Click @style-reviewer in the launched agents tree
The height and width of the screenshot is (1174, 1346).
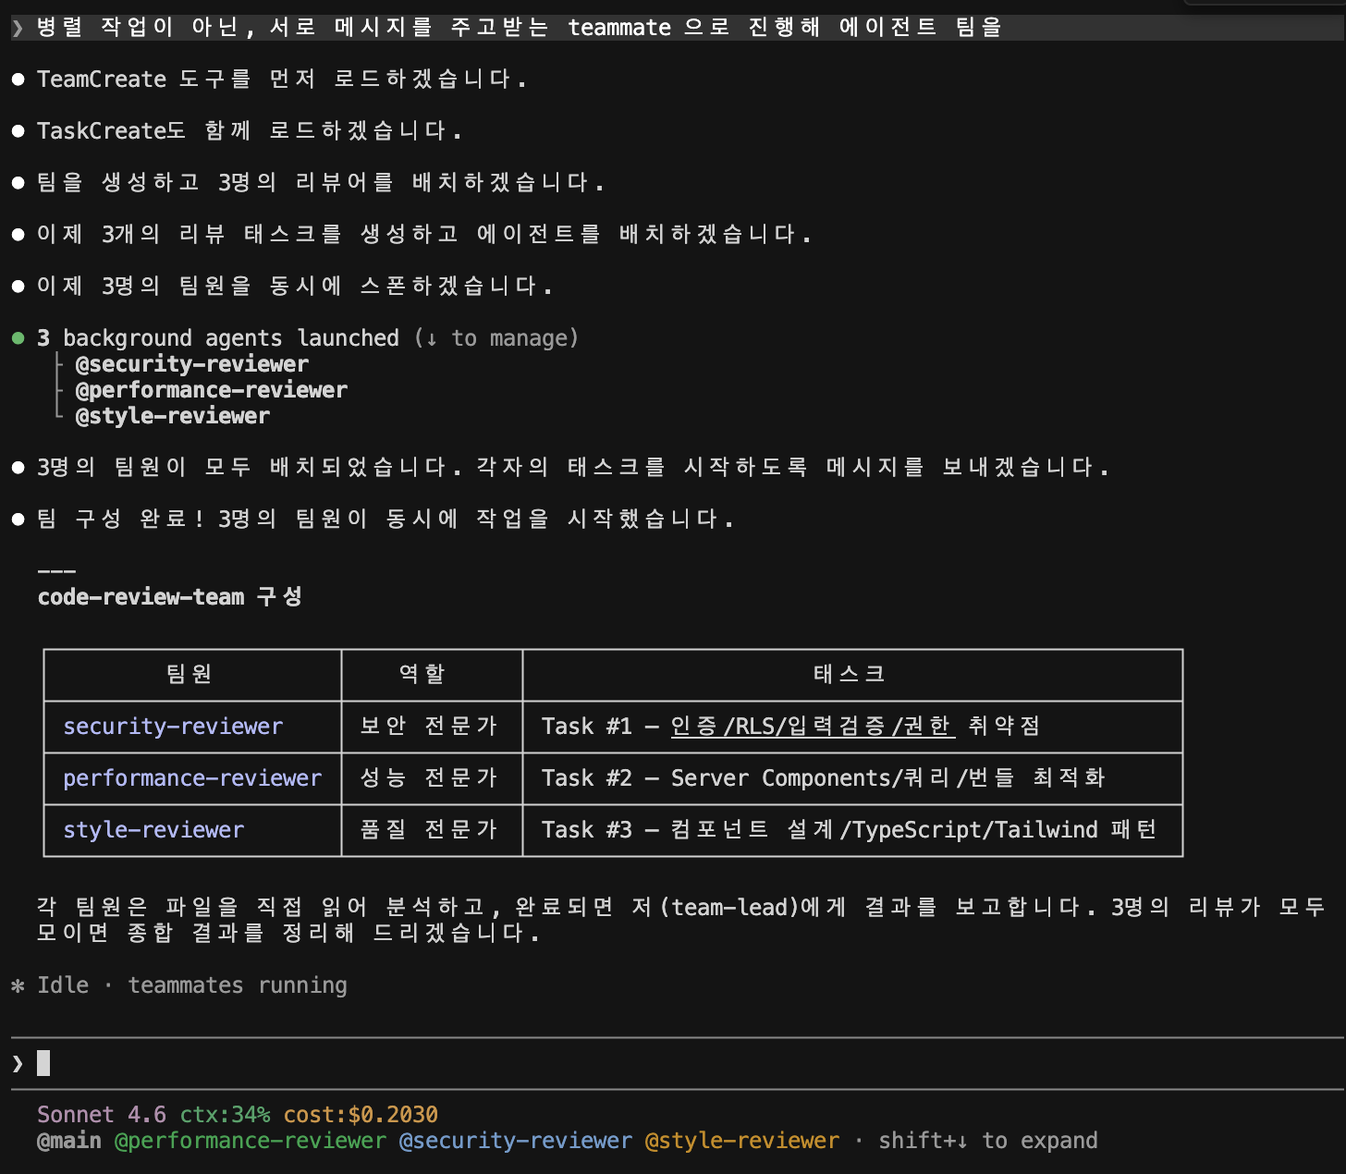173,416
